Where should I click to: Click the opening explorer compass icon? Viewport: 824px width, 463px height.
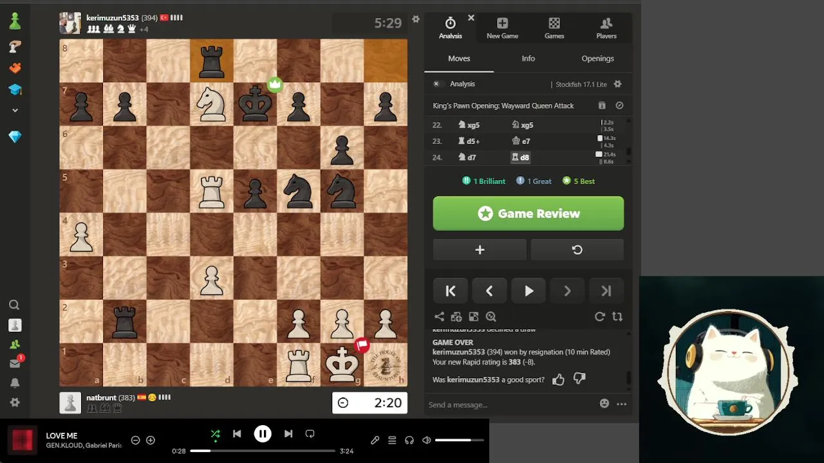coord(619,105)
